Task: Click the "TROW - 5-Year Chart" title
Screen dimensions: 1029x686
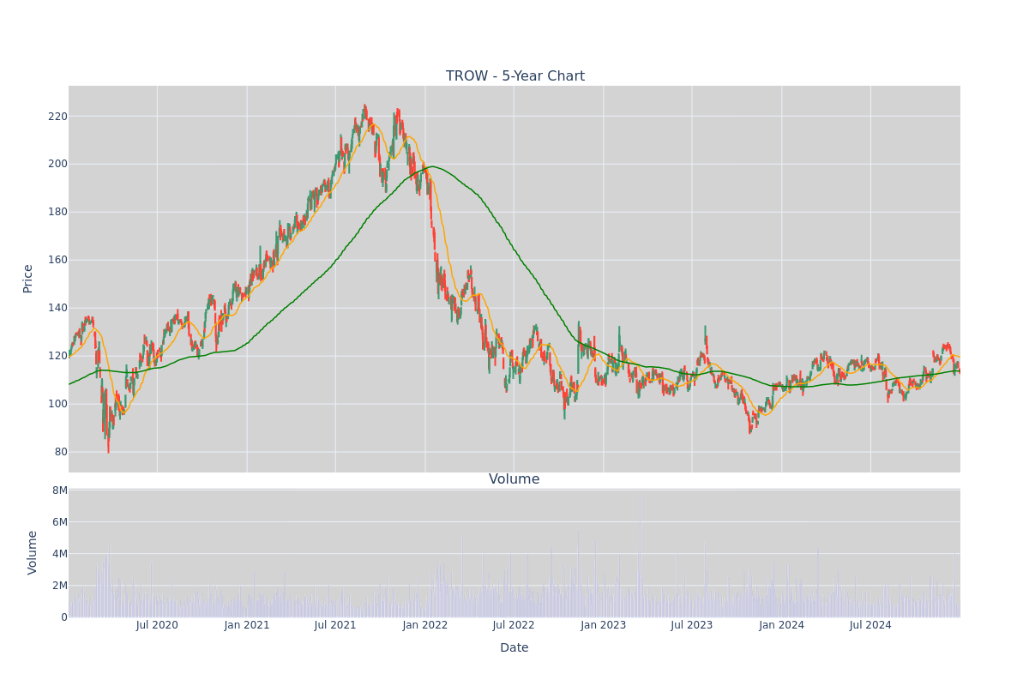Action: point(514,76)
